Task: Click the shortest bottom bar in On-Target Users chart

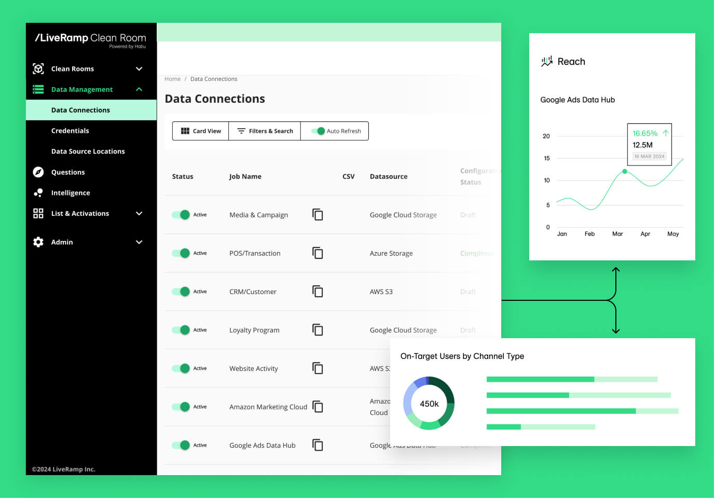Action: point(541,427)
